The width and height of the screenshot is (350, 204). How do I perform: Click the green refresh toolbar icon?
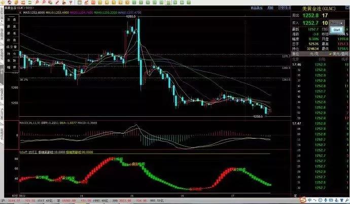coord(30,3)
